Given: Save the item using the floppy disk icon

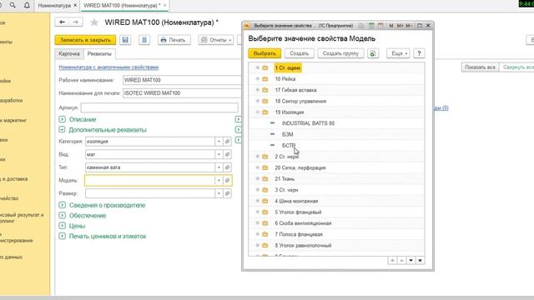Looking at the screenshot, I should click(125, 40).
